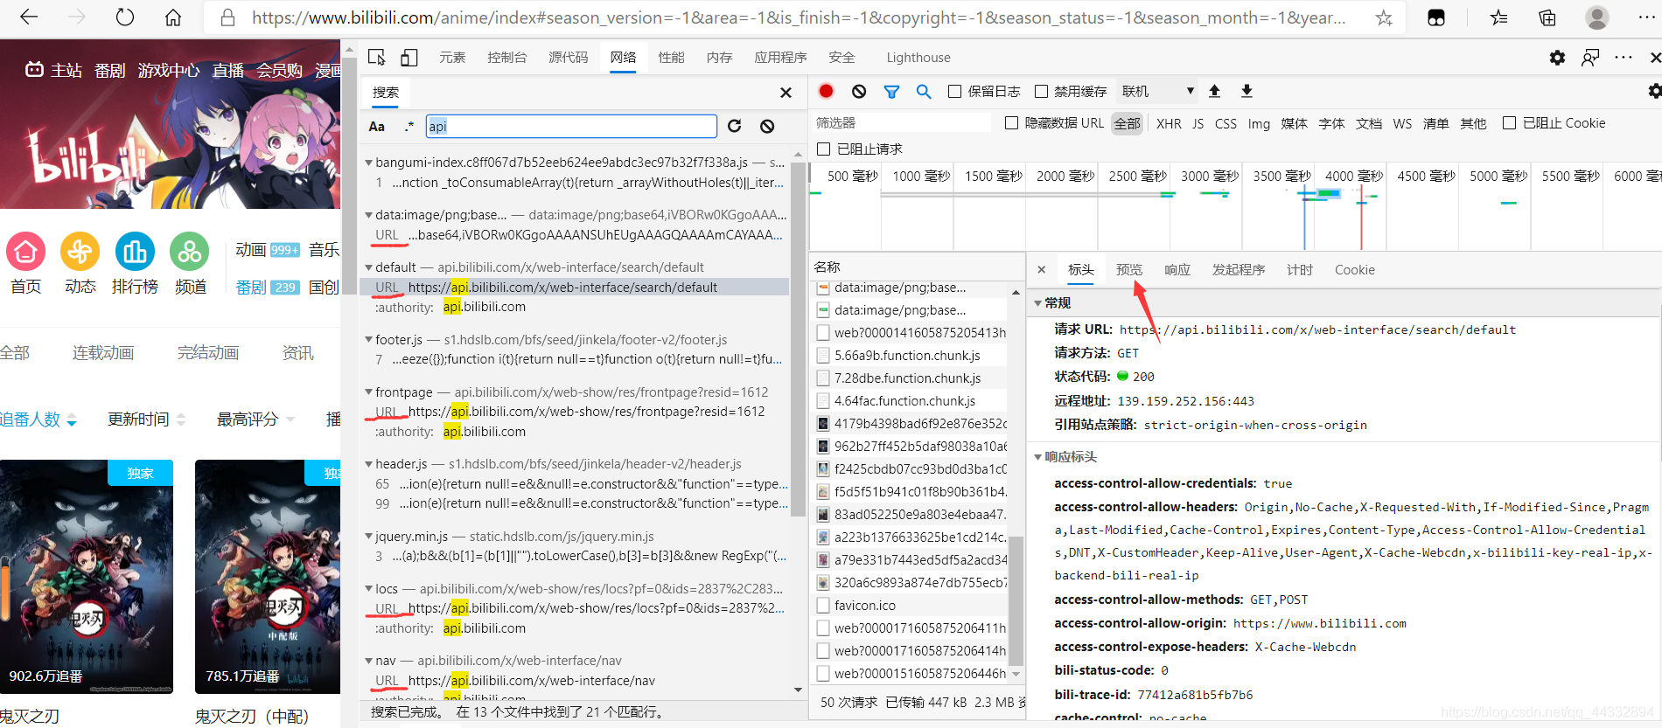Filter requests by Img type

coord(1259,123)
